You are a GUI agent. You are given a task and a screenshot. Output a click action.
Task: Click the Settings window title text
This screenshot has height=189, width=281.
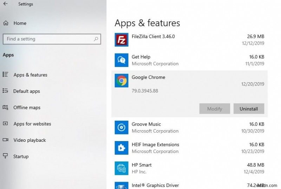click(26, 4)
